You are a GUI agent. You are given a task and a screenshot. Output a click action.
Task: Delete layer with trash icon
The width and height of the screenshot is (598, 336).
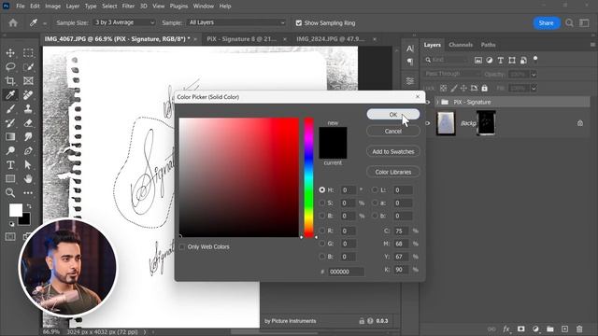tap(579, 329)
